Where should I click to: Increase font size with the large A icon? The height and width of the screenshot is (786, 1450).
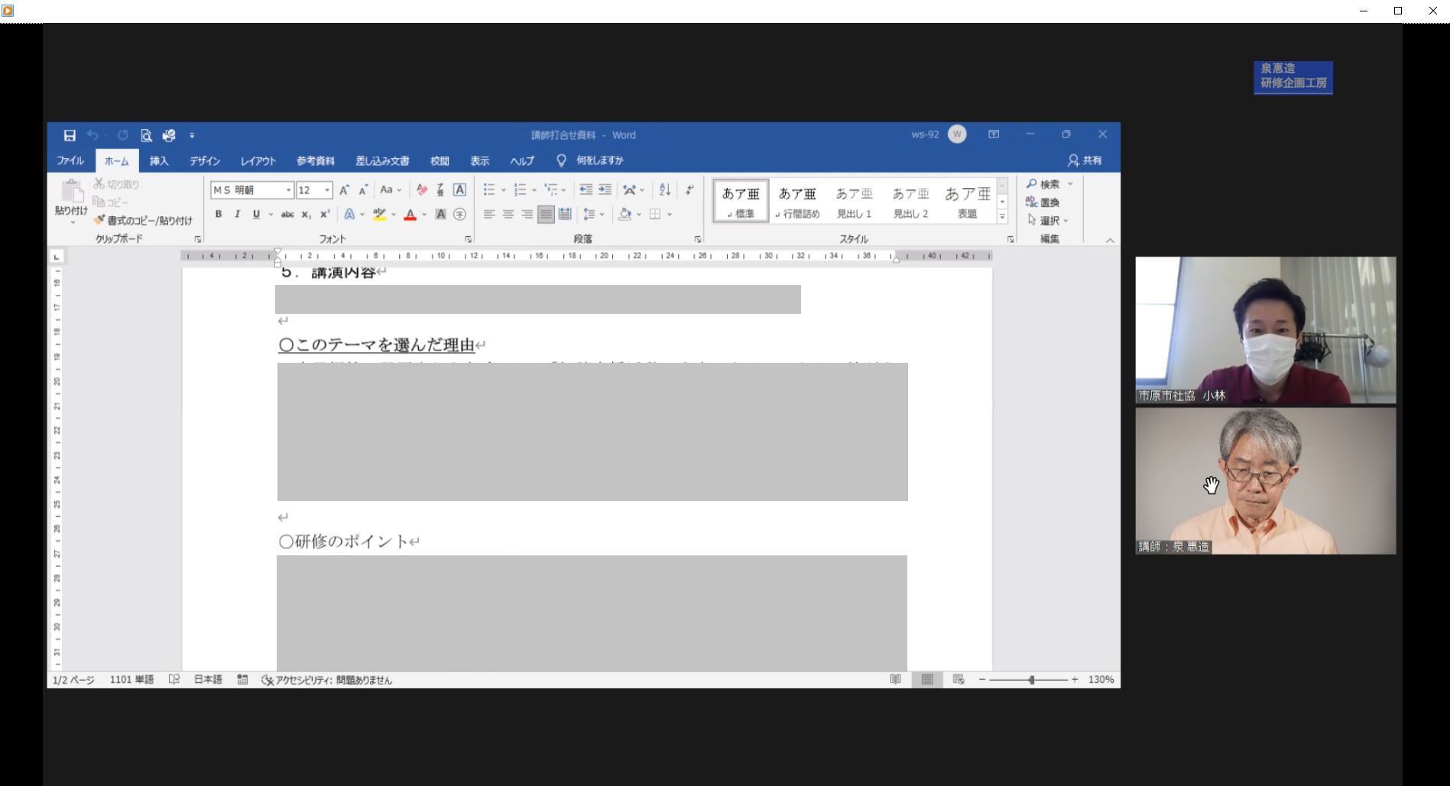[344, 189]
